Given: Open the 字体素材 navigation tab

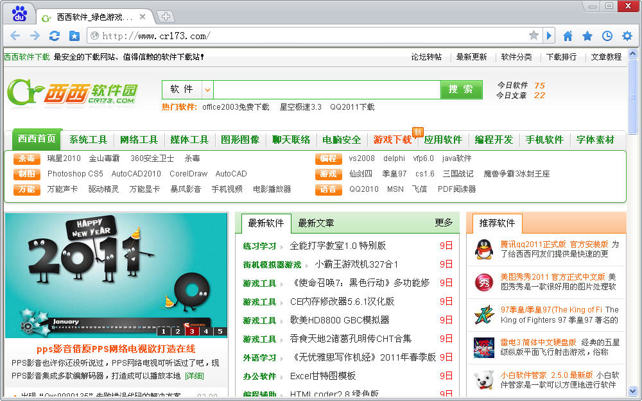Looking at the screenshot, I should click(595, 140).
